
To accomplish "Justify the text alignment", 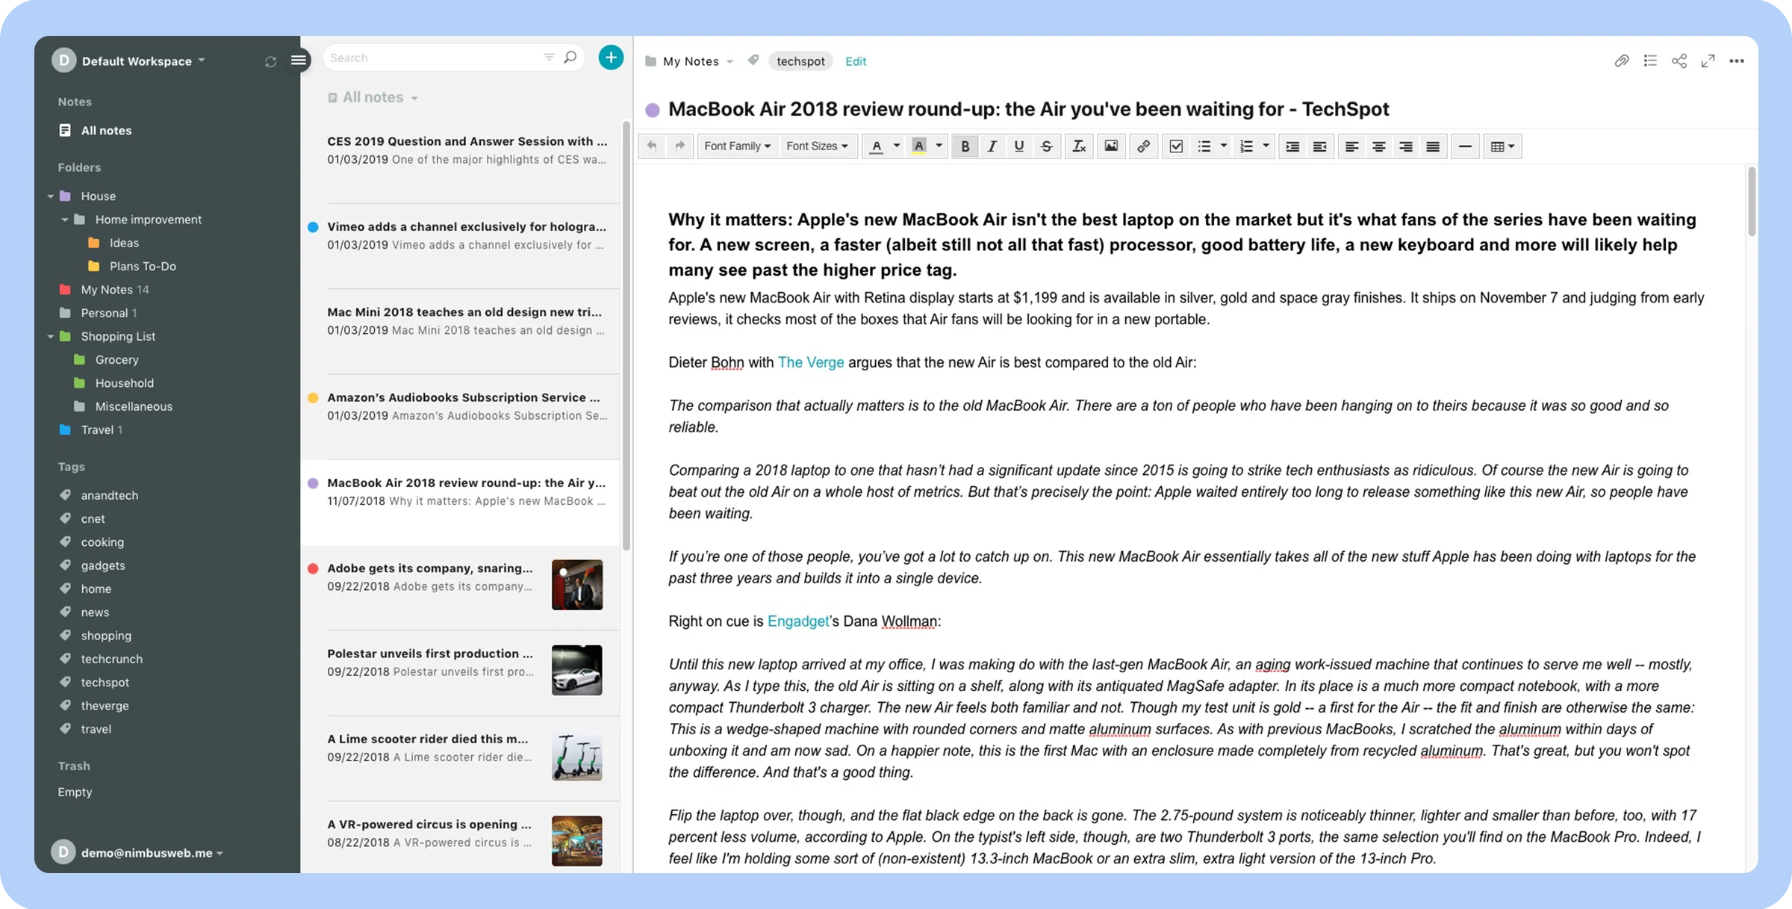I will [x=1432, y=146].
